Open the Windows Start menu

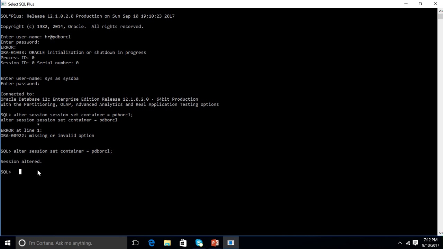click(x=8, y=243)
